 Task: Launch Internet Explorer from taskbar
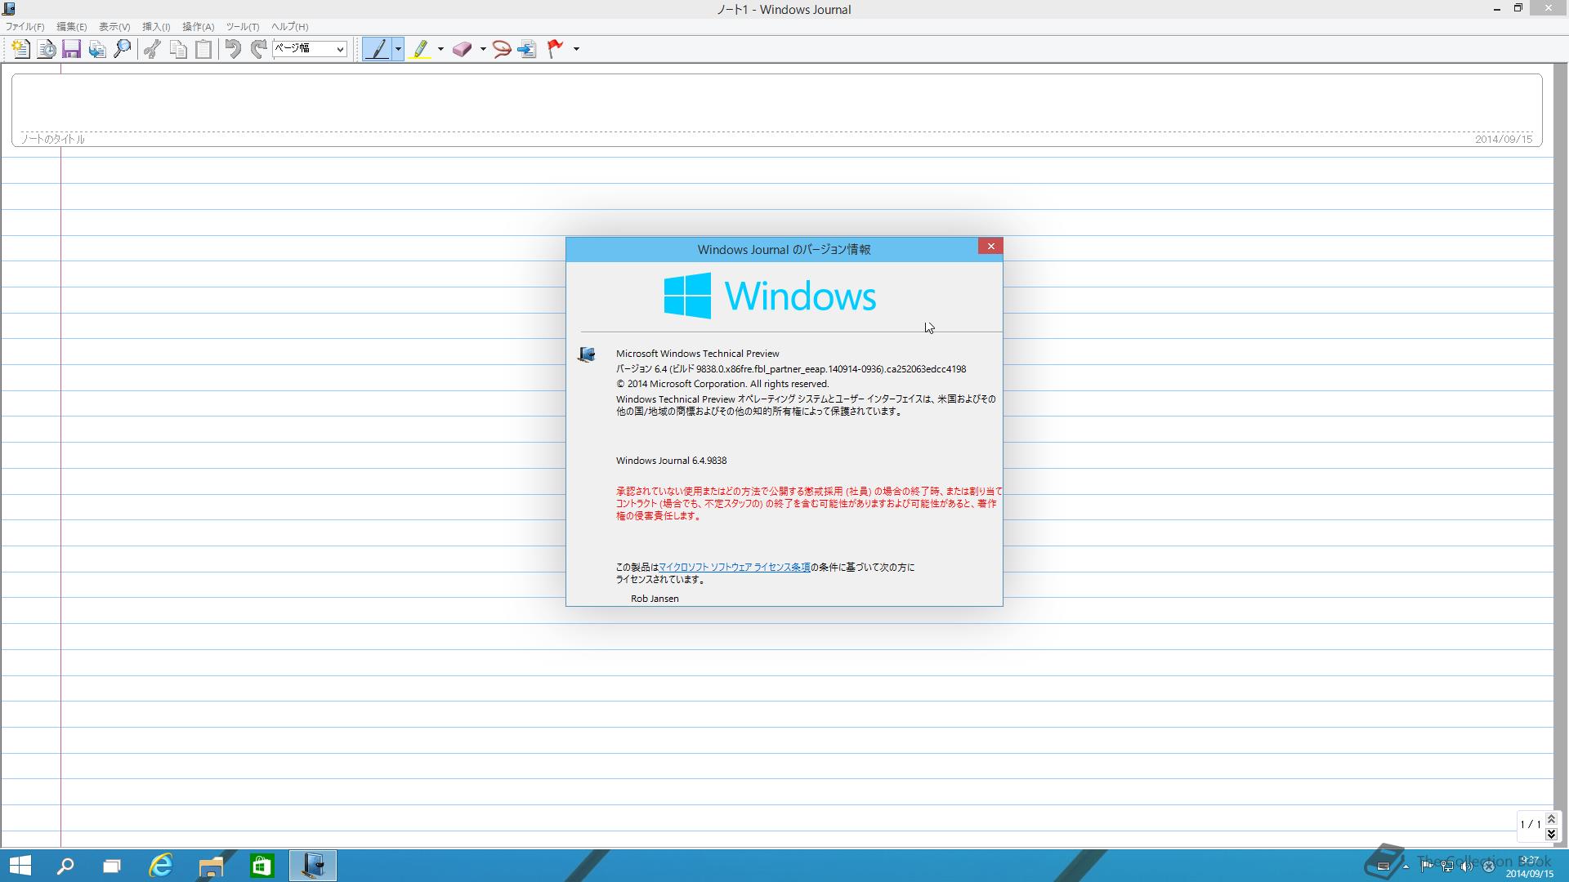(161, 866)
